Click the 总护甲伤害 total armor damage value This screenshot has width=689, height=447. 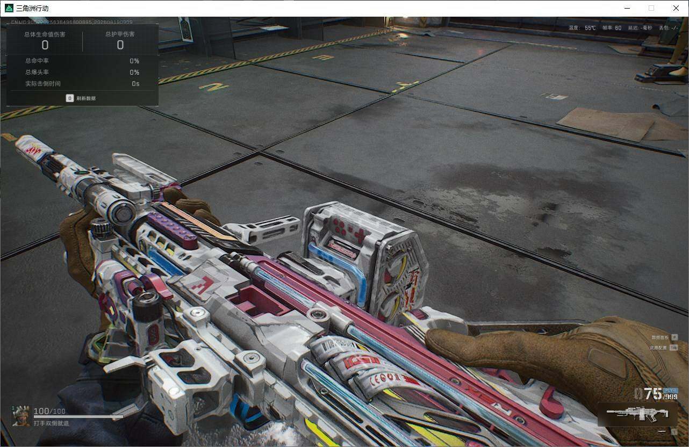(x=120, y=45)
